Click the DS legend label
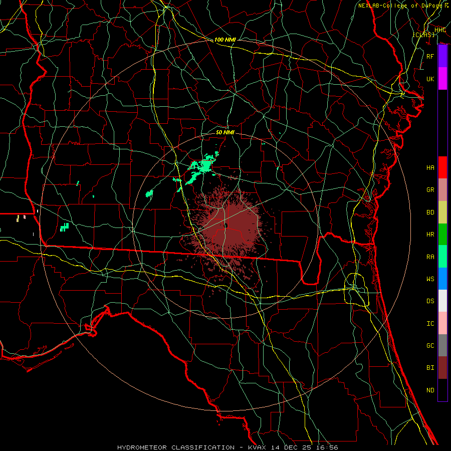451x451 pixels. click(430, 301)
